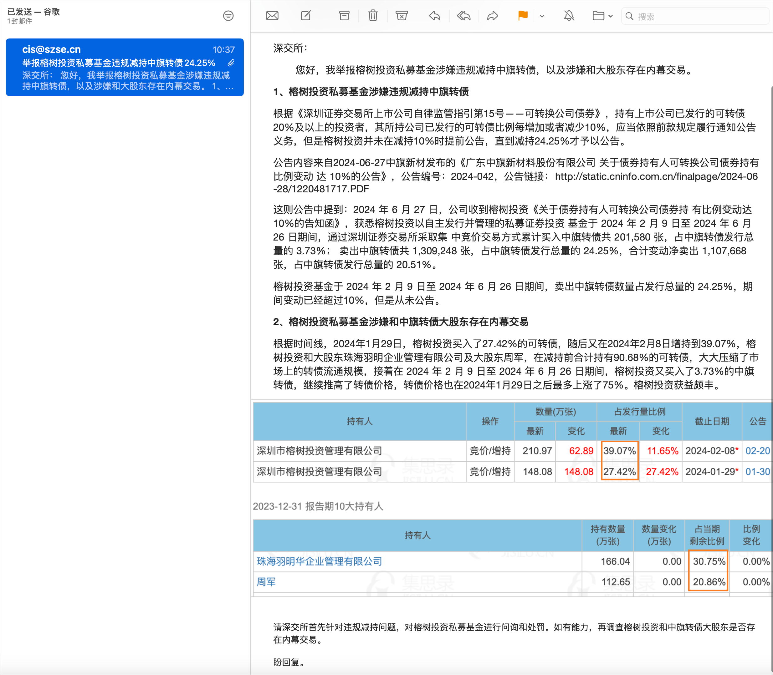Compose a new message
Viewport: 773px width, 675px height.
[x=306, y=16]
